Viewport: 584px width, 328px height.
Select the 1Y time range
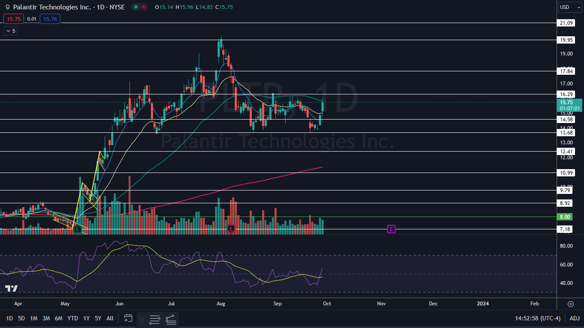coord(86,318)
